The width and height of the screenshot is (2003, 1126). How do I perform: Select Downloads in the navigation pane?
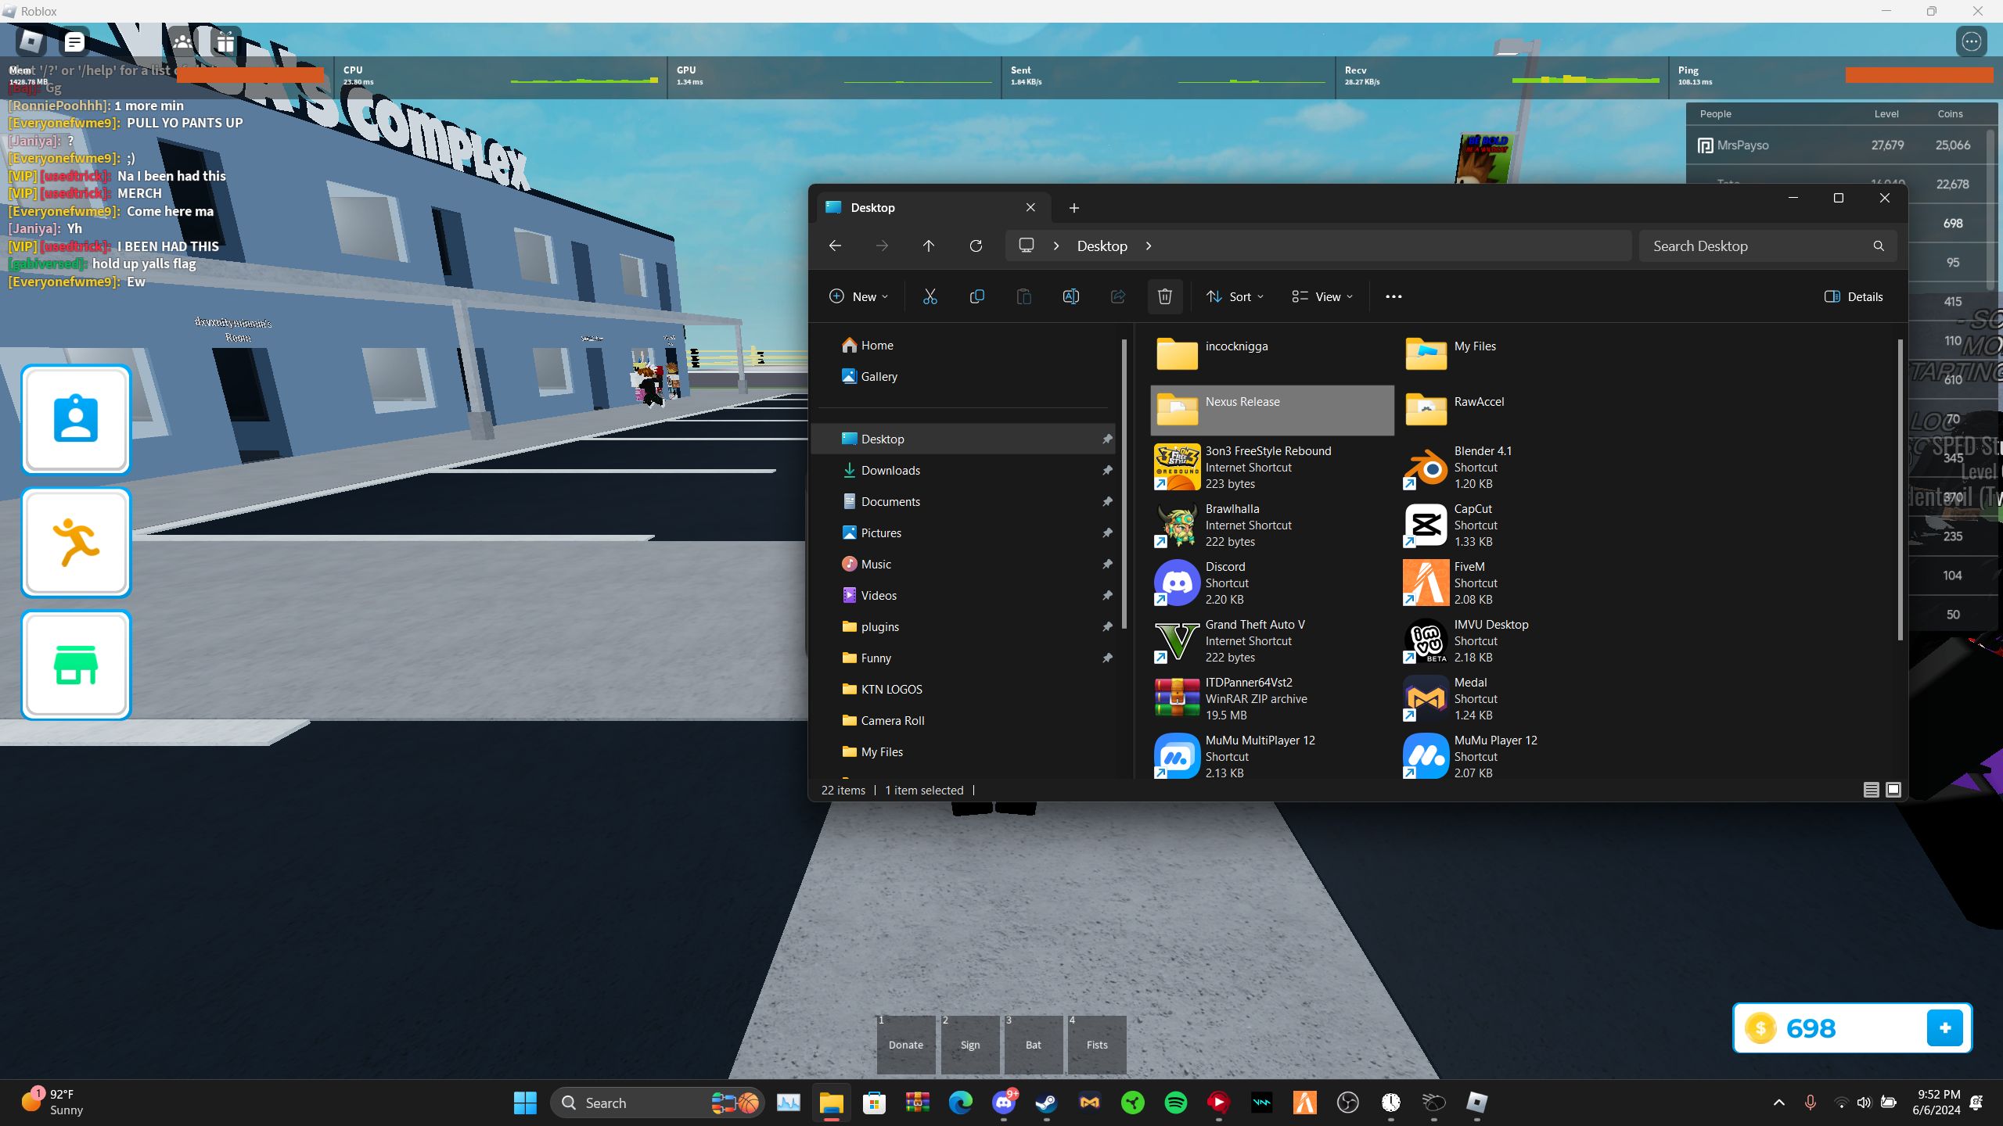pos(890,470)
